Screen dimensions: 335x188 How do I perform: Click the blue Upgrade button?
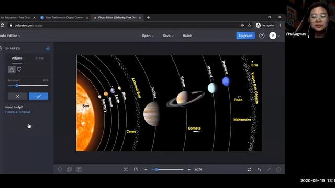tap(245, 36)
